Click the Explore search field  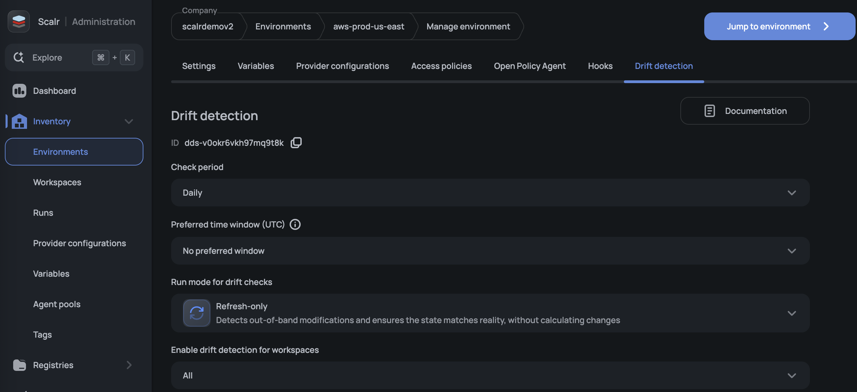(74, 57)
